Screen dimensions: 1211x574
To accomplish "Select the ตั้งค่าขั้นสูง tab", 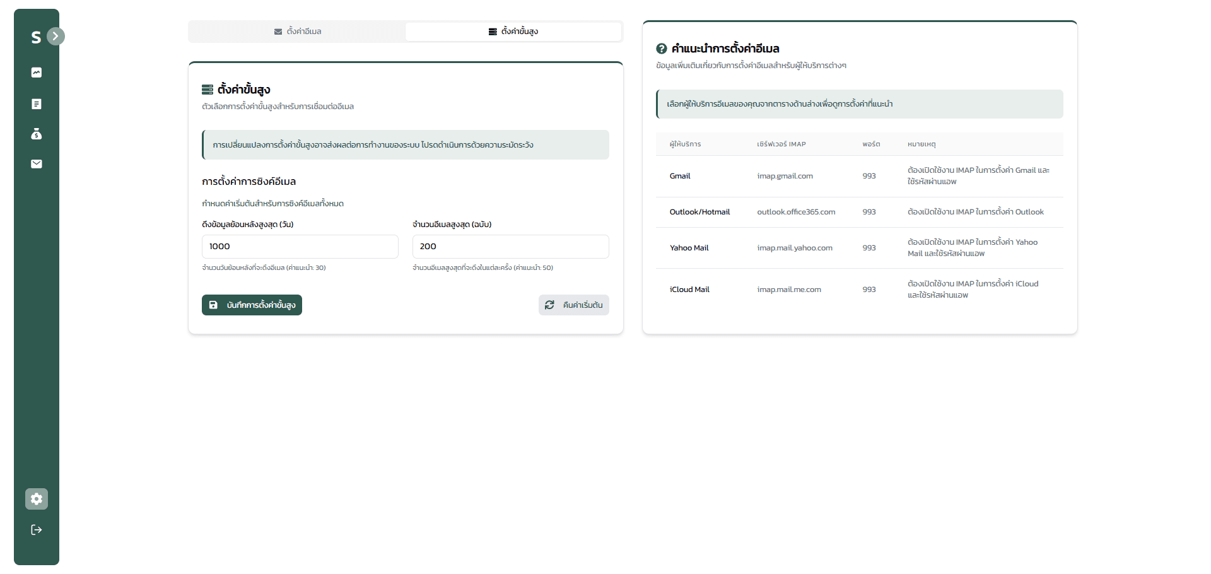I will coord(513,32).
